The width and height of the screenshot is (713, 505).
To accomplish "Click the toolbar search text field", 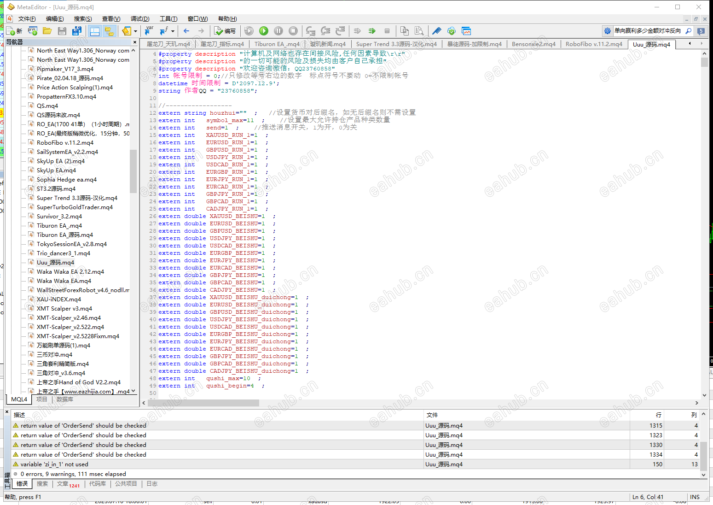I will pyautogui.click(x=648, y=31).
